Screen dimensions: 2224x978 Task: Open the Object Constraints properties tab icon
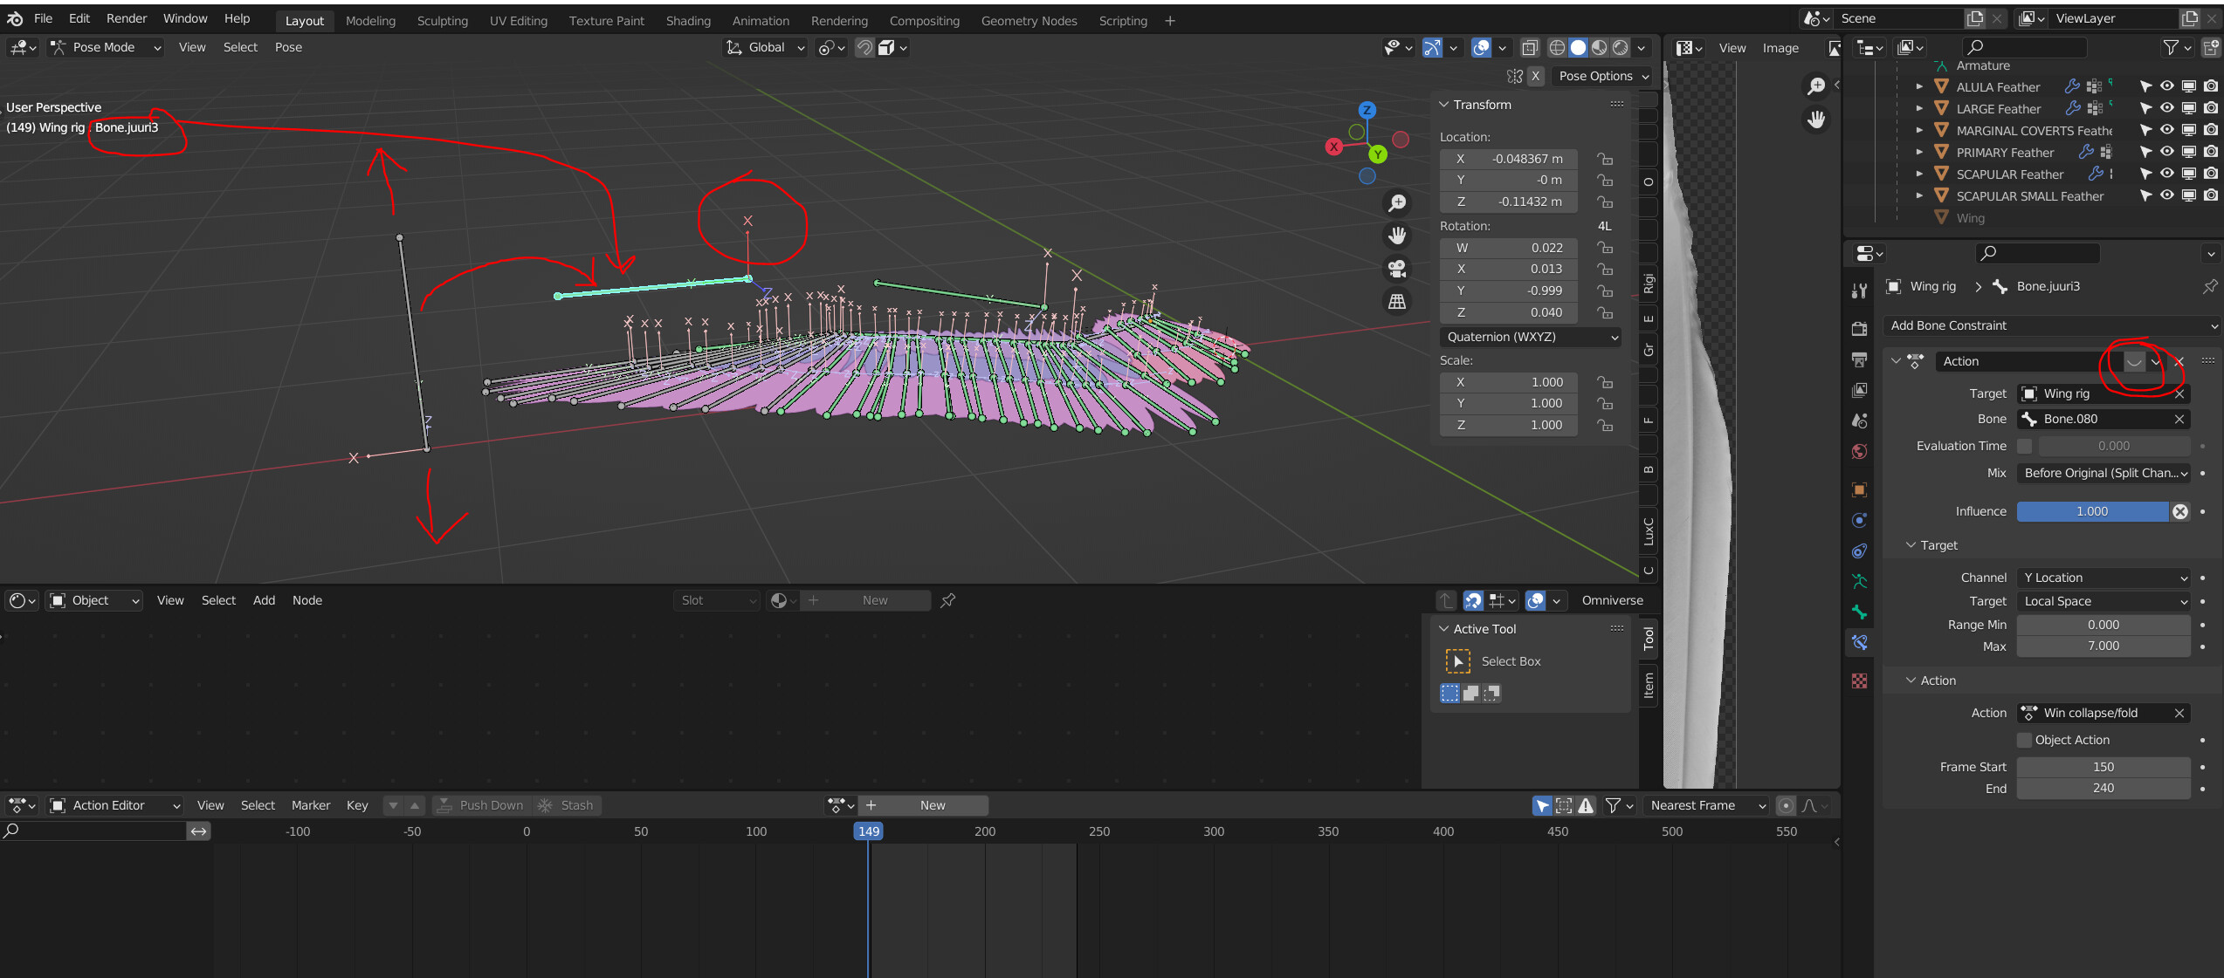[1860, 551]
